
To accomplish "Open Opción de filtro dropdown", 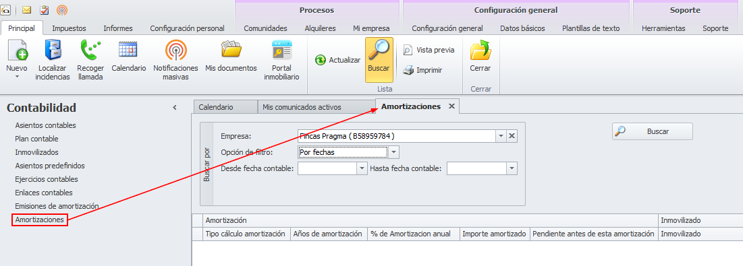I will pyautogui.click(x=394, y=152).
